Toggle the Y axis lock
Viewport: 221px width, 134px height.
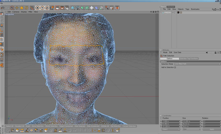[x=42, y=8]
